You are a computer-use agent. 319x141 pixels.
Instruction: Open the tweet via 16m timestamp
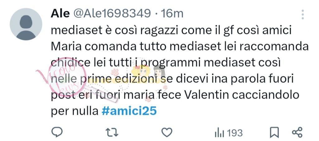click(172, 14)
